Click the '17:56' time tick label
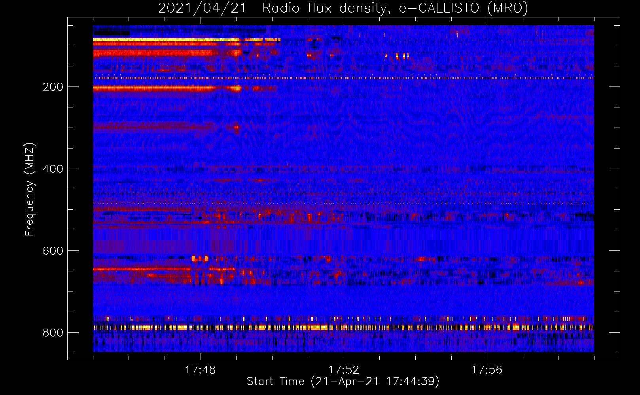 click(x=487, y=370)
